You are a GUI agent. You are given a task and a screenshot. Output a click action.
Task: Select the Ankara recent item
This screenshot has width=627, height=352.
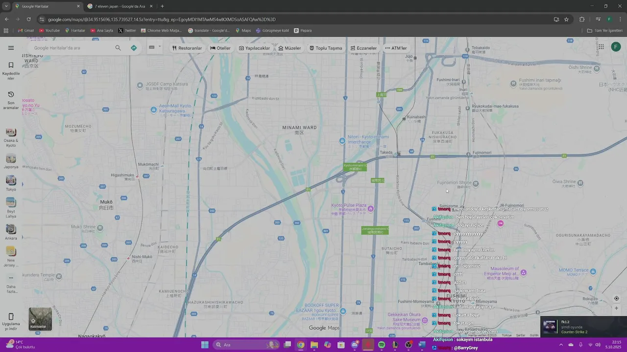(x=11, y=232)
